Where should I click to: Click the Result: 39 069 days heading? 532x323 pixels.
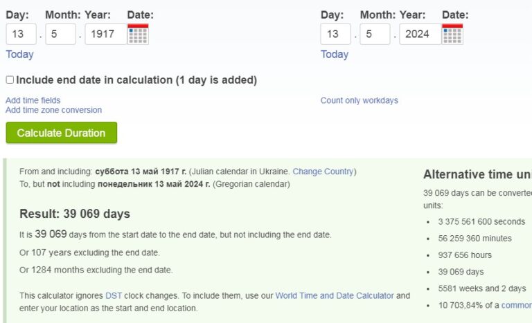75,214
